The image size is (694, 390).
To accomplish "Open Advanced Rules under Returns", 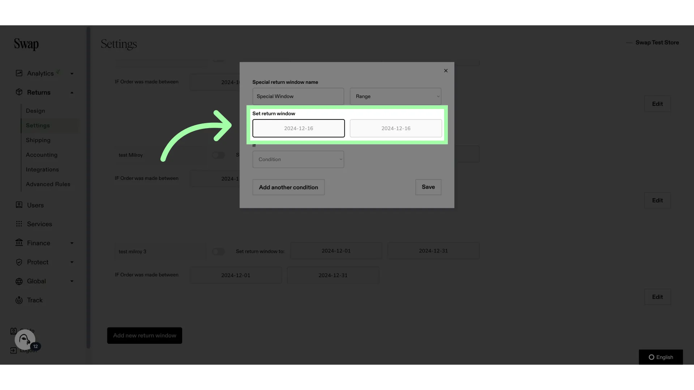I will (x=48, y=184).
